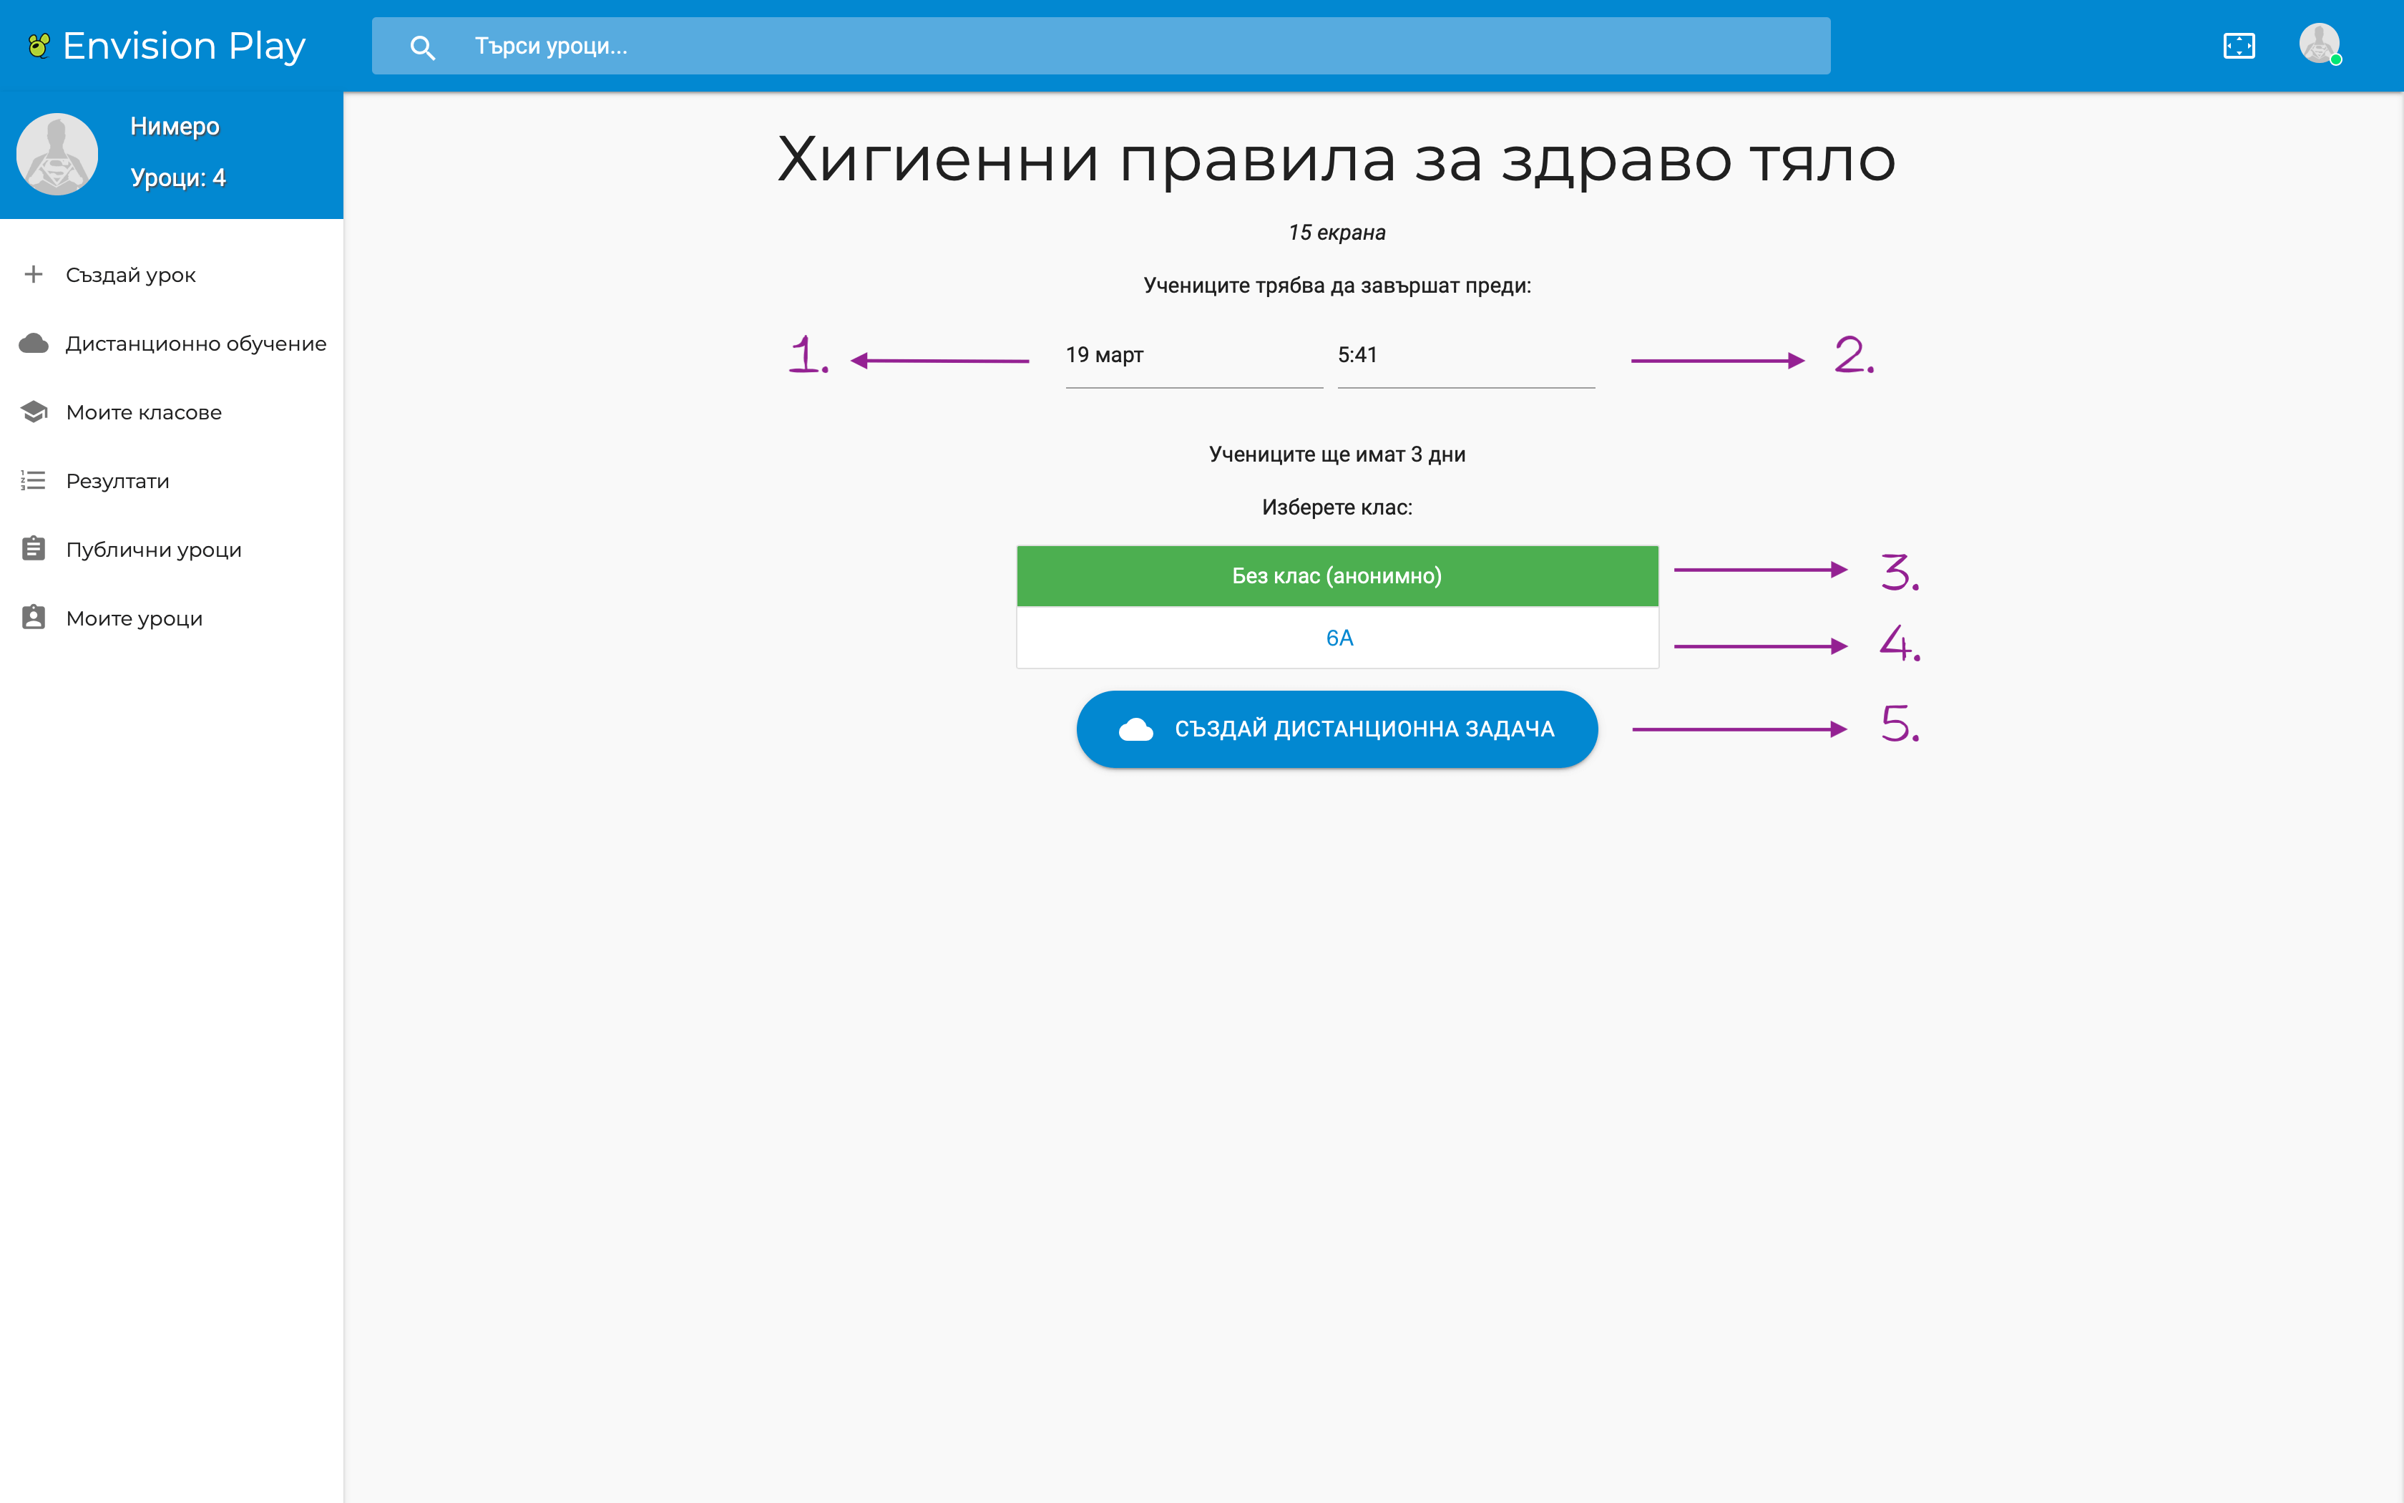Open the user avatar in top right
The image size is (2404, 1503).
tap(2319, 44)
